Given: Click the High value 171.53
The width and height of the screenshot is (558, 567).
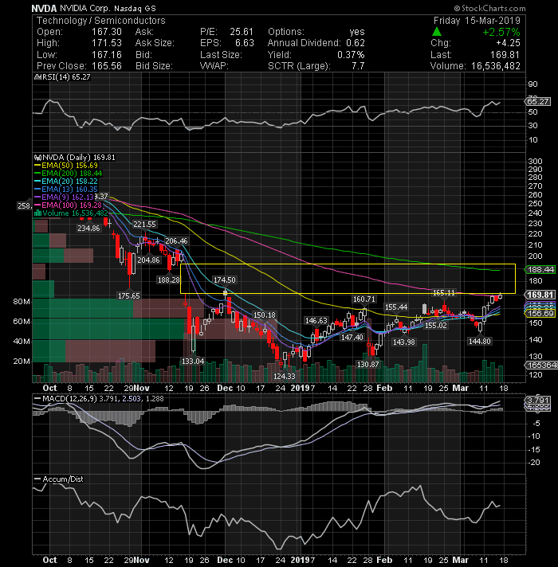Looking at the screenshot, I should (106, 43).
